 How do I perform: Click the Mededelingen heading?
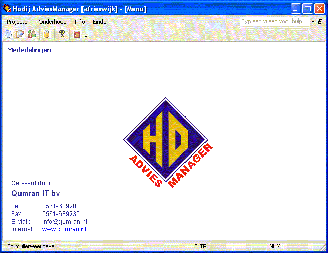[x=29, y=50]
